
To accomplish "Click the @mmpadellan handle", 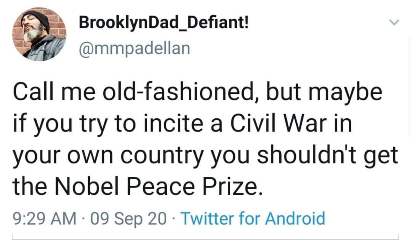I will tap(134, 48).
